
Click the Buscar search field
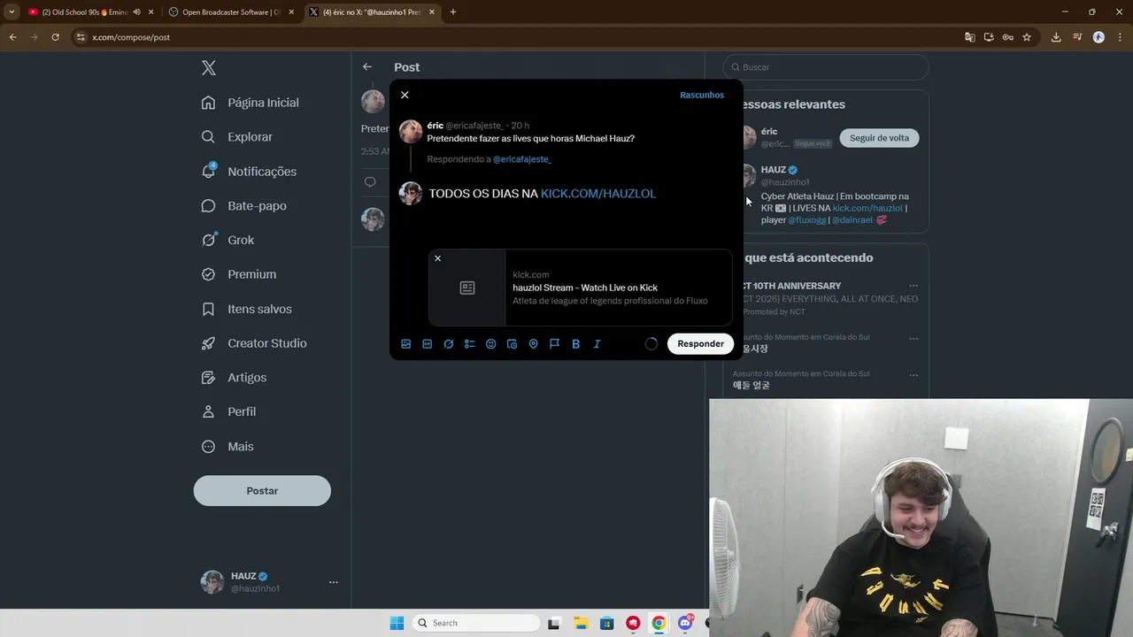(x=826, y=67)
